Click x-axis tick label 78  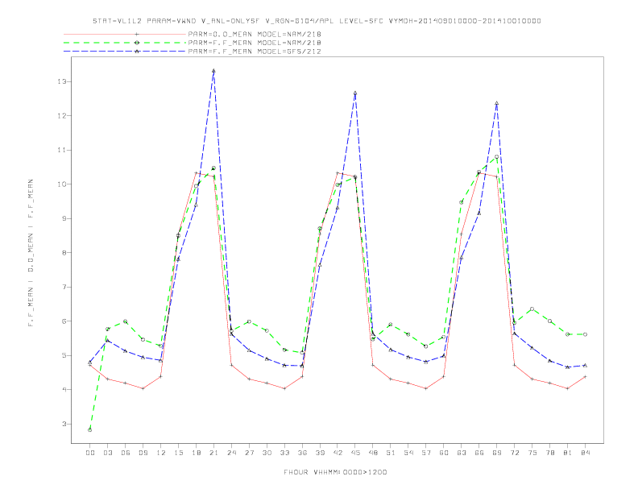pyautogui.click(x=549, y=453)
